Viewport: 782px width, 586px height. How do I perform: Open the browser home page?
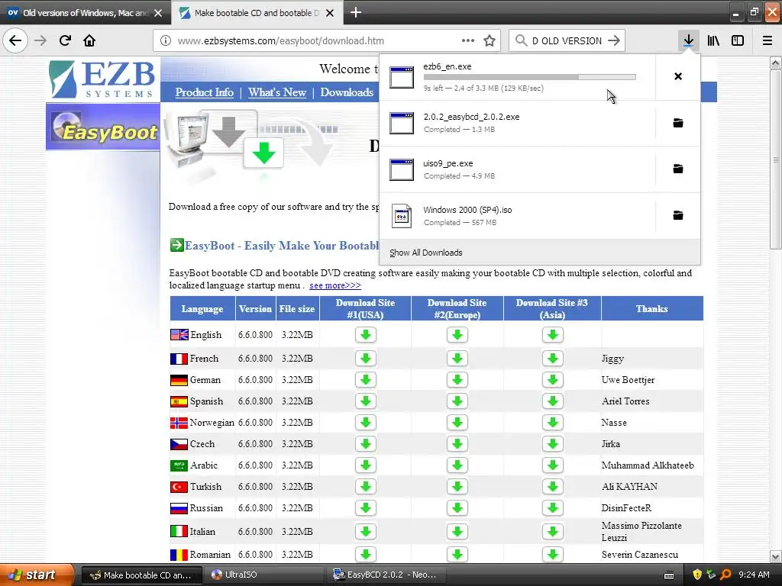coord(89,40)
